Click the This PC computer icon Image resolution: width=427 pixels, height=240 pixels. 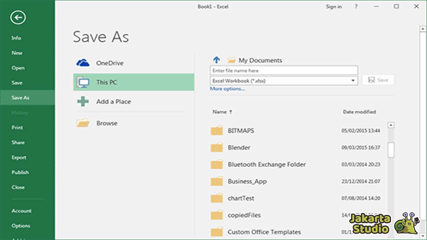83,82
